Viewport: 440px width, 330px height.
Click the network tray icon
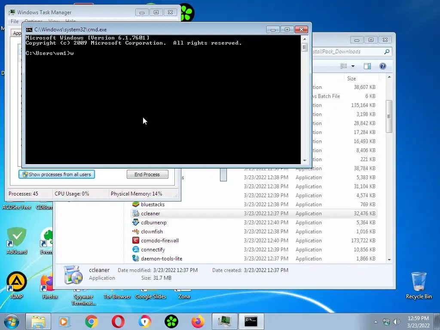[386, 322]
